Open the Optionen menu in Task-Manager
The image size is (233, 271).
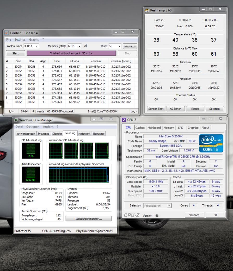pyautogui.click(x=33, y=127)
